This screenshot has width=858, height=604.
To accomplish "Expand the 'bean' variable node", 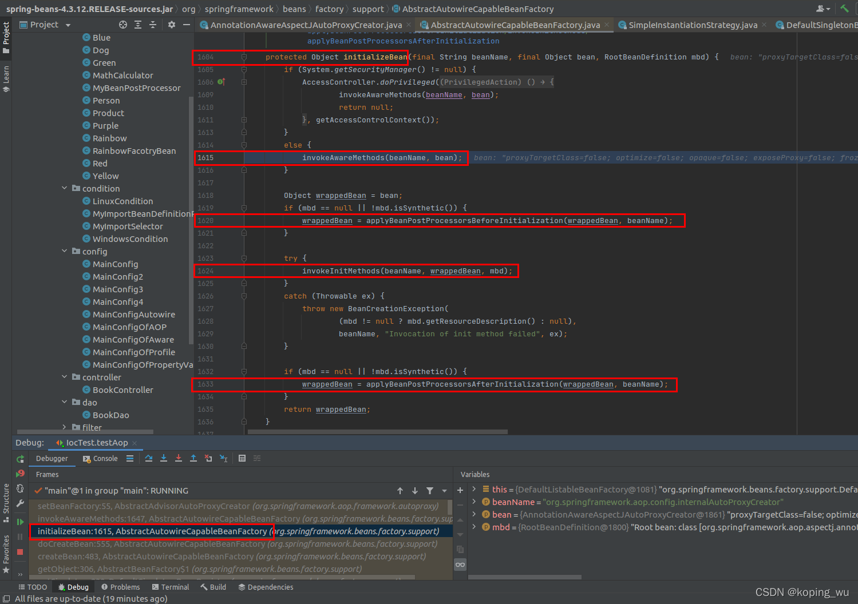I will tap(474, 514).
